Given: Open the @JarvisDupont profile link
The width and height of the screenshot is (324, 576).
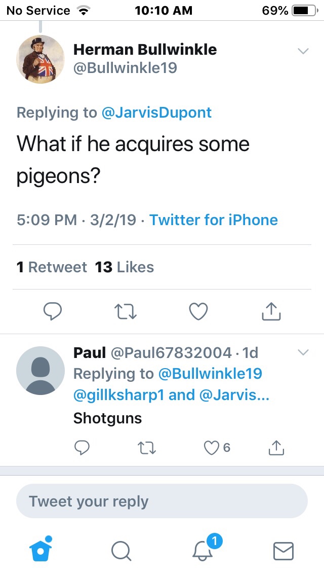Looking at the screenshot, I should (156, 113).
